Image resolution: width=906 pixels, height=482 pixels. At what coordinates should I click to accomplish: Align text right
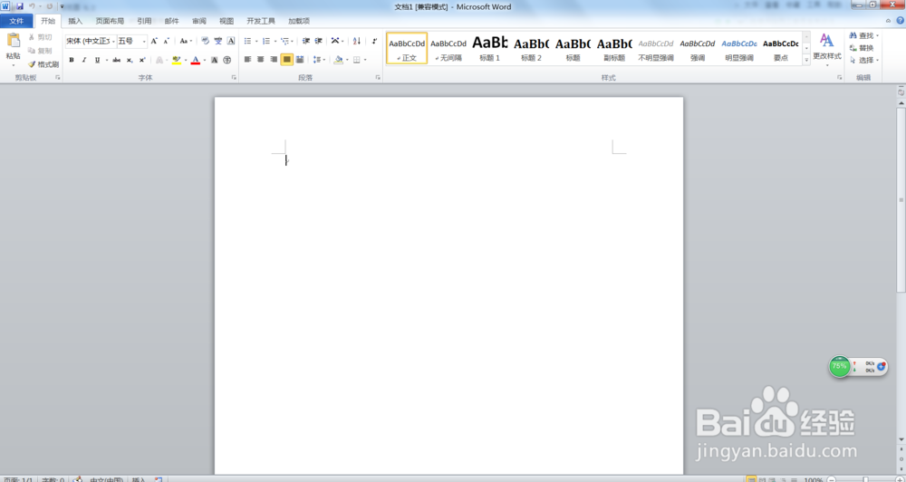[274, 60]
